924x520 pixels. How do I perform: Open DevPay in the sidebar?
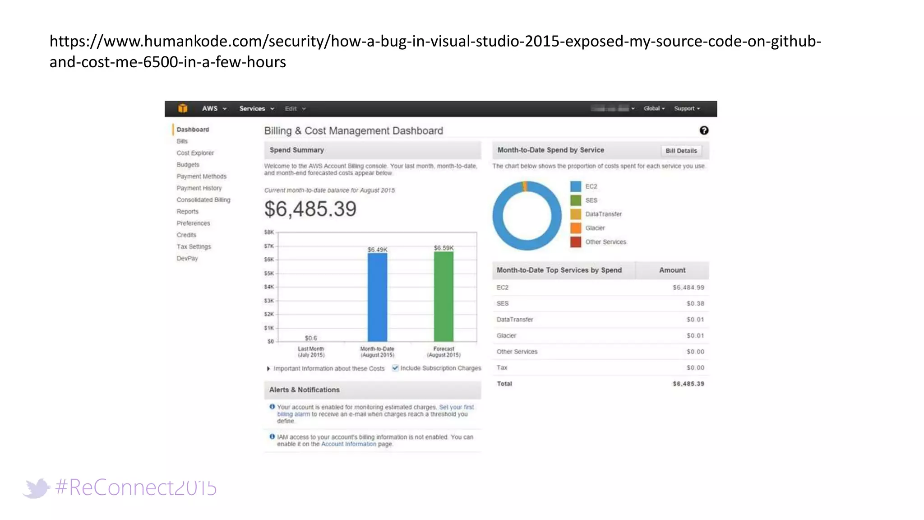(187, 259)
